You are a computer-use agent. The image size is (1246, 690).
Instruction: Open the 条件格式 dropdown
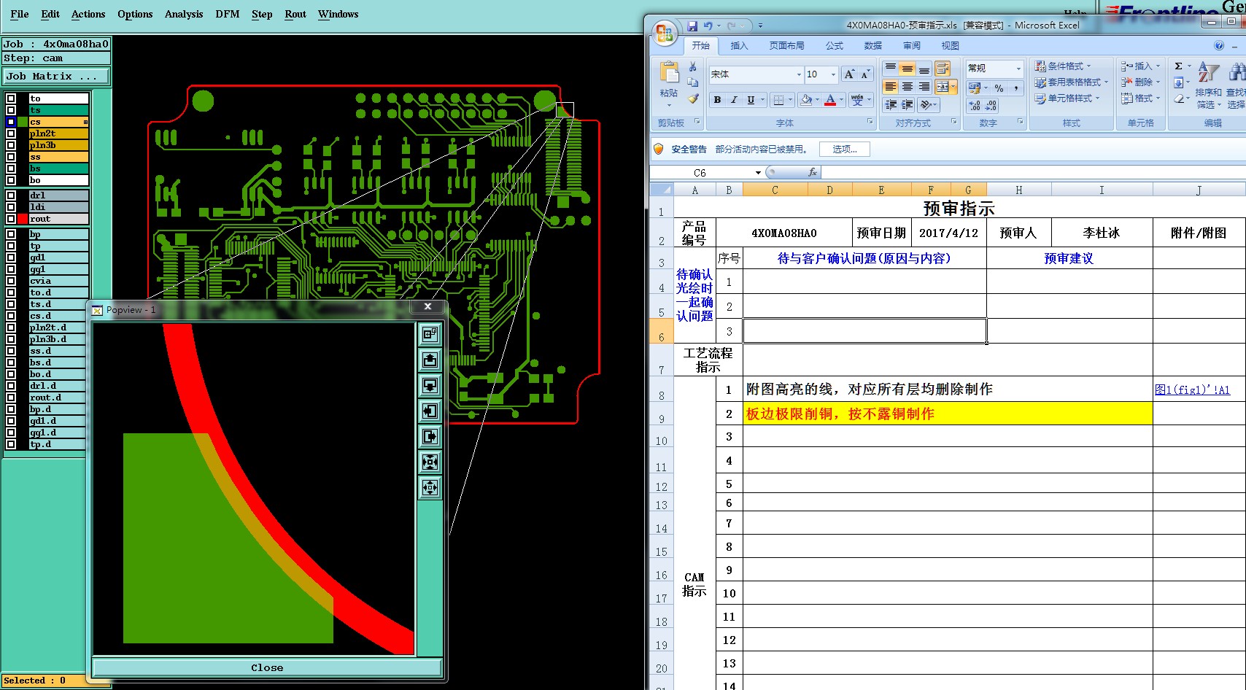1063,66
